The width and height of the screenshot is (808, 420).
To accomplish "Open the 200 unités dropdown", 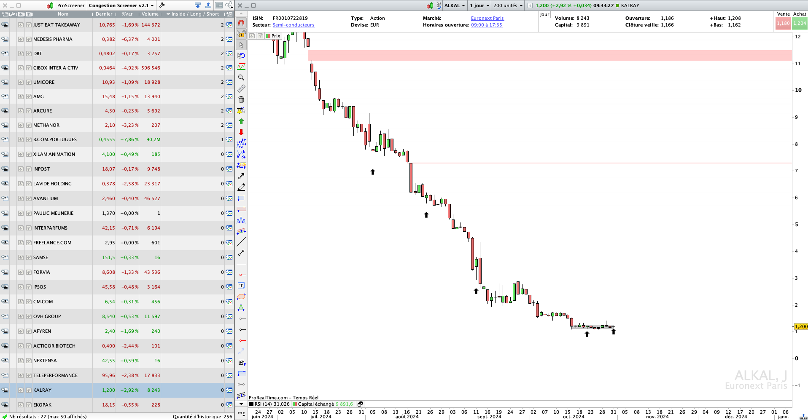I will (508, 5).
